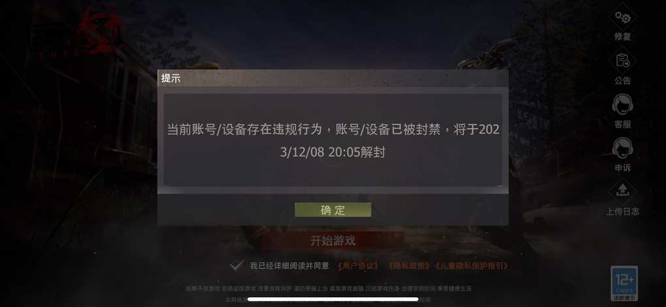Screen dimensions: 666x307
Task: Uncheck the agreement checkmark box
Action: pos(236,266)
